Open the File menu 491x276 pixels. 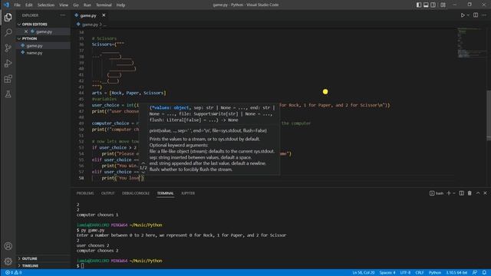(17, 5)
